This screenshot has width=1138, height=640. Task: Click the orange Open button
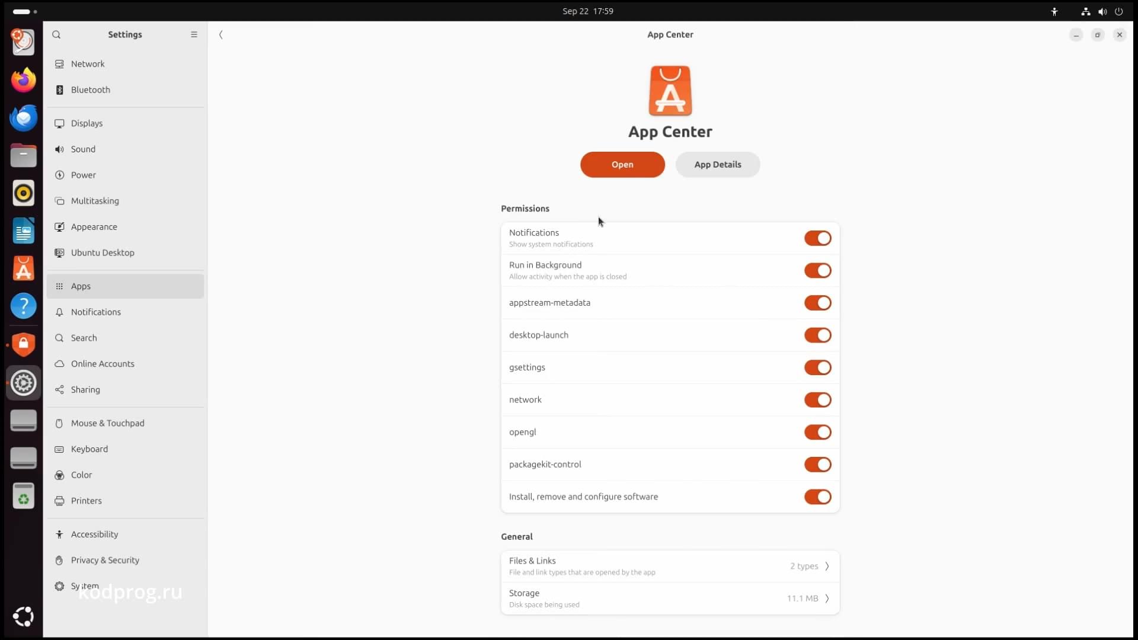click(622, 165)
